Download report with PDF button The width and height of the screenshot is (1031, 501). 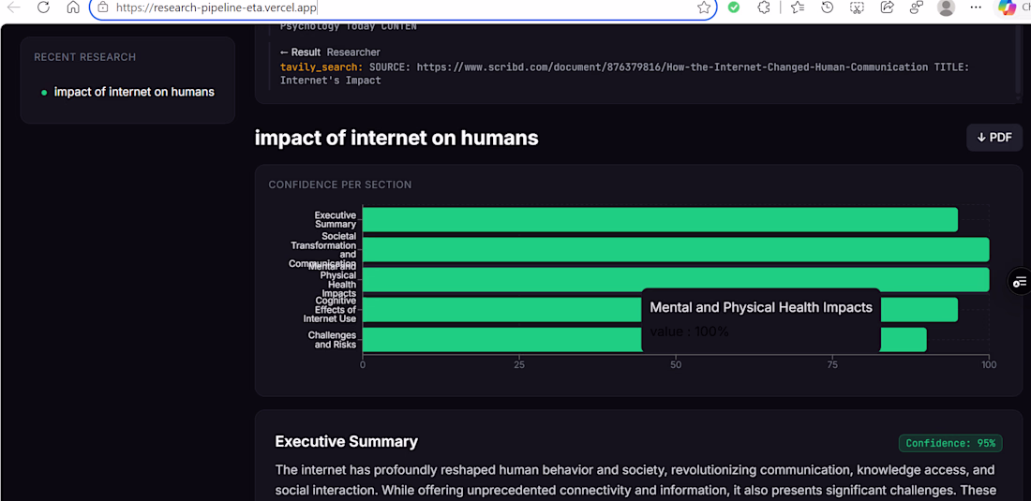(x=994, y=138)
